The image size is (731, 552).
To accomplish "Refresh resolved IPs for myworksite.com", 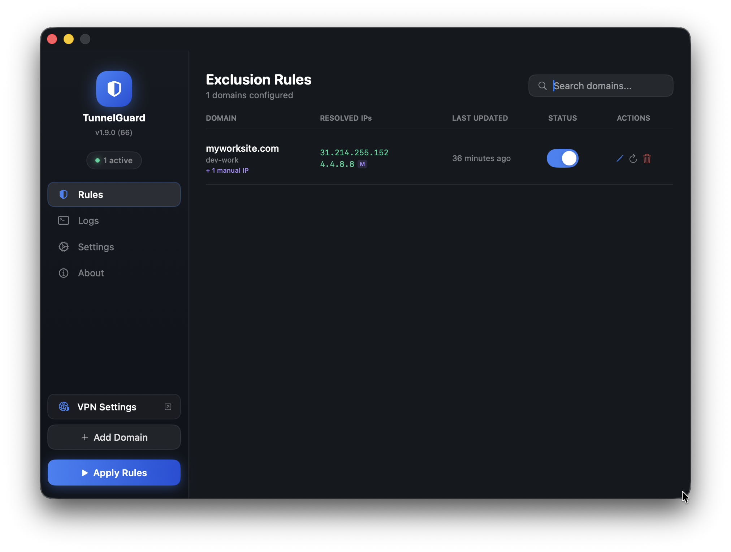I will [x=633, y=159].
